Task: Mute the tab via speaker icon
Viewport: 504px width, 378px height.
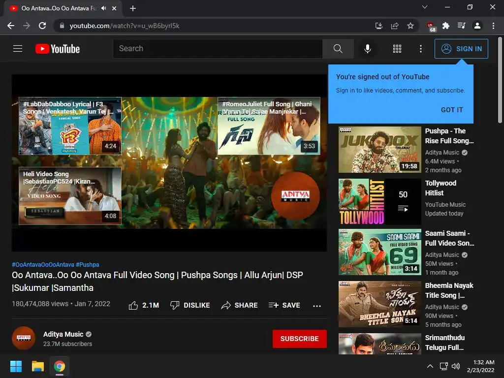Action: (x=103, y=8)
